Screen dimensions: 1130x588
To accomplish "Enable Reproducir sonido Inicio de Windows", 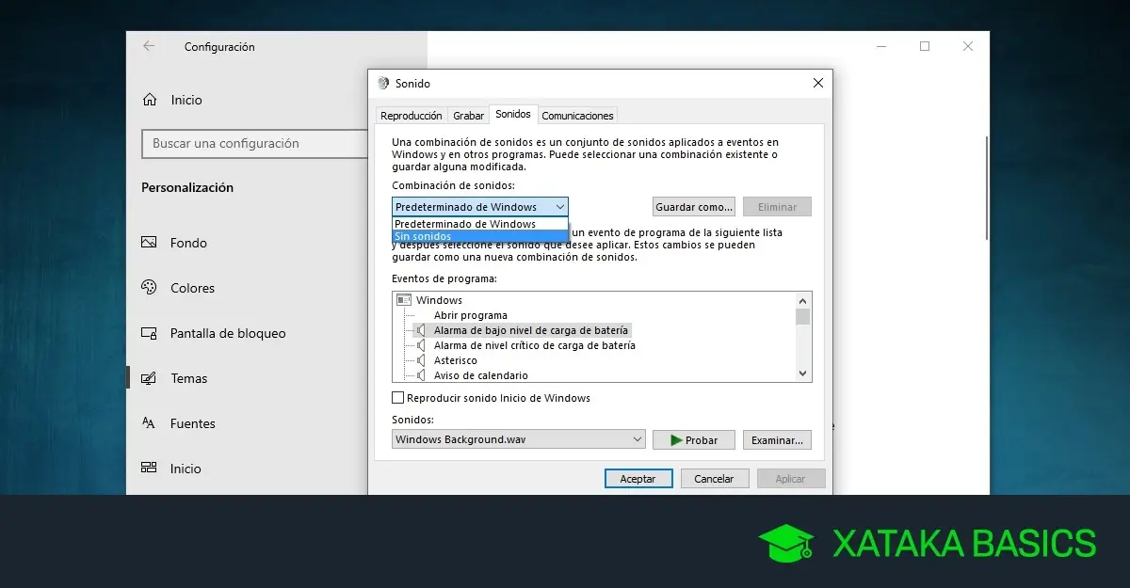I will tap(397, 398).
